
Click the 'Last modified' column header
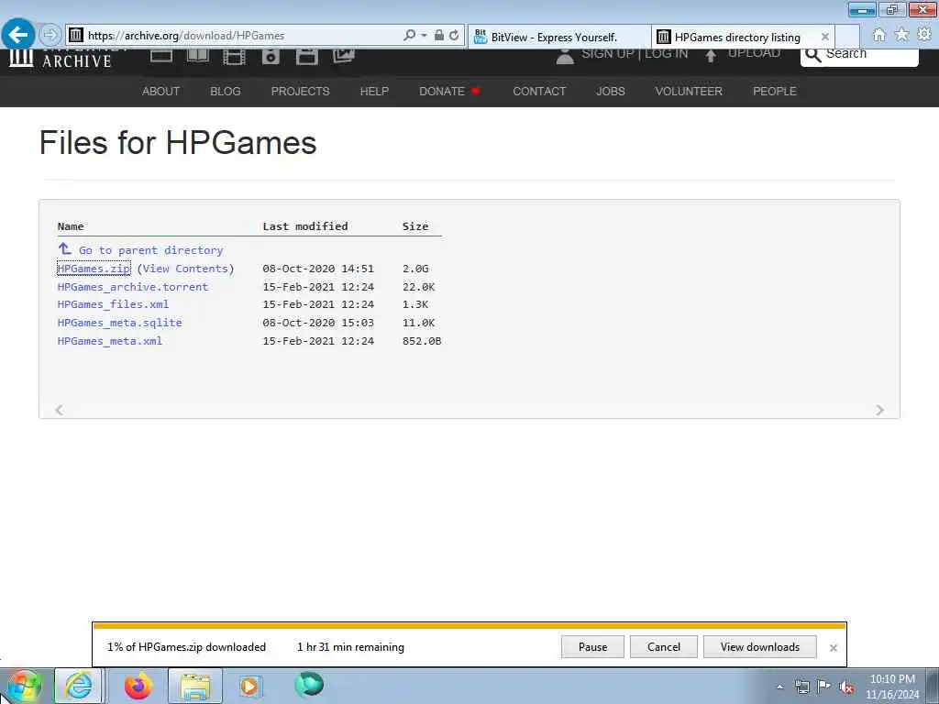(x=304, y=226)
